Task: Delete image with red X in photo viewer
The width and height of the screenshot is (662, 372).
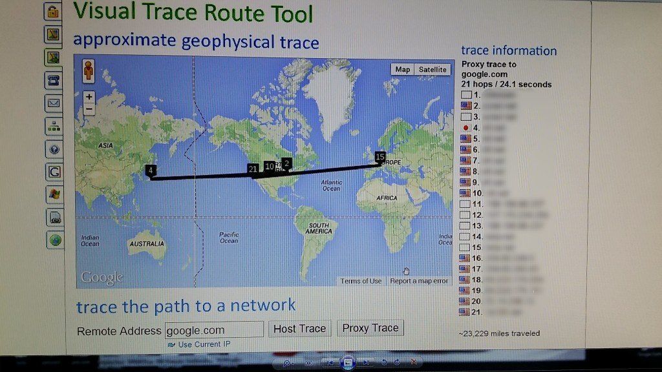Action: [x=414, y=362]
